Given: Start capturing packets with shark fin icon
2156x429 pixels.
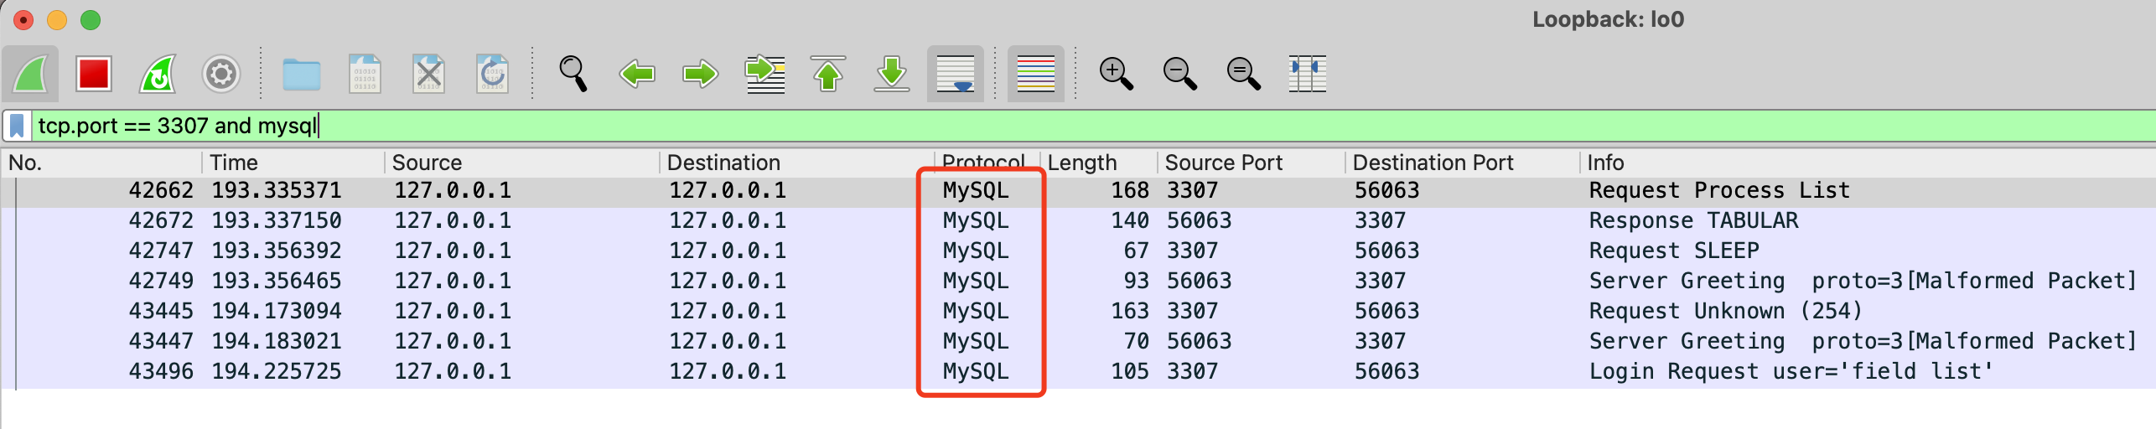Looking at the screenshot, I should point(31,75).
